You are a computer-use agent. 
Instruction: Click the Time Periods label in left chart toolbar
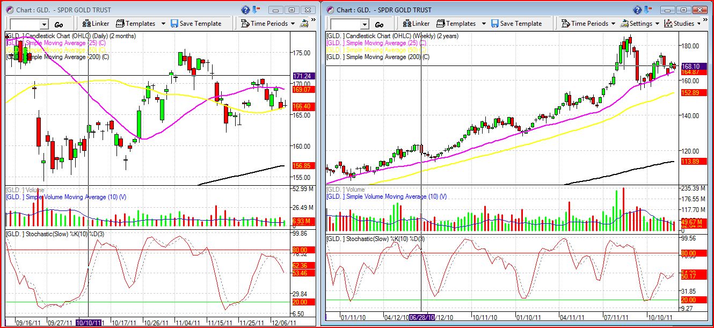click(269, 24)
